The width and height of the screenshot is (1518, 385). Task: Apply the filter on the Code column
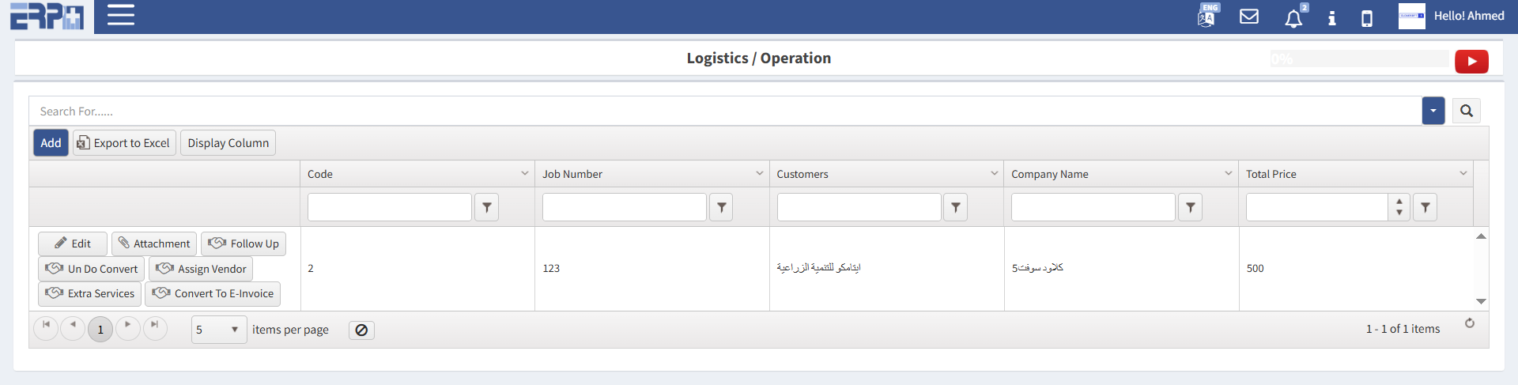pos(487,207)
